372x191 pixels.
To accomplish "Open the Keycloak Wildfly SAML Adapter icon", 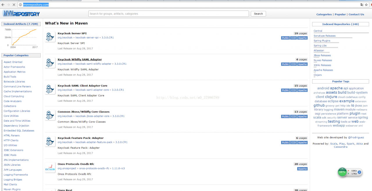I will [50, 63].
